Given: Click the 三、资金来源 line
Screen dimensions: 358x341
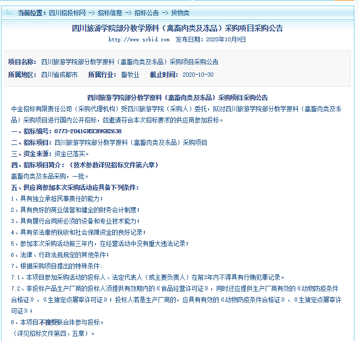Looking at the screenshot, I should [x=50, y=154].
